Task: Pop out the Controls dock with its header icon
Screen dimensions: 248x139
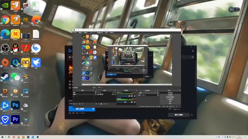Action: pos(180,90)
